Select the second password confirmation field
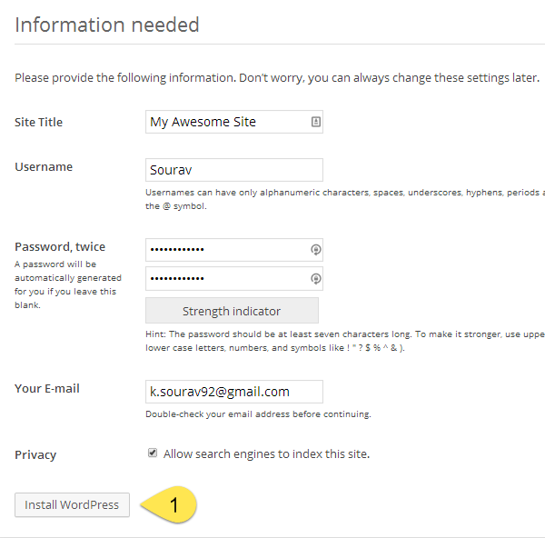545x538 pixels. point(234,279)
